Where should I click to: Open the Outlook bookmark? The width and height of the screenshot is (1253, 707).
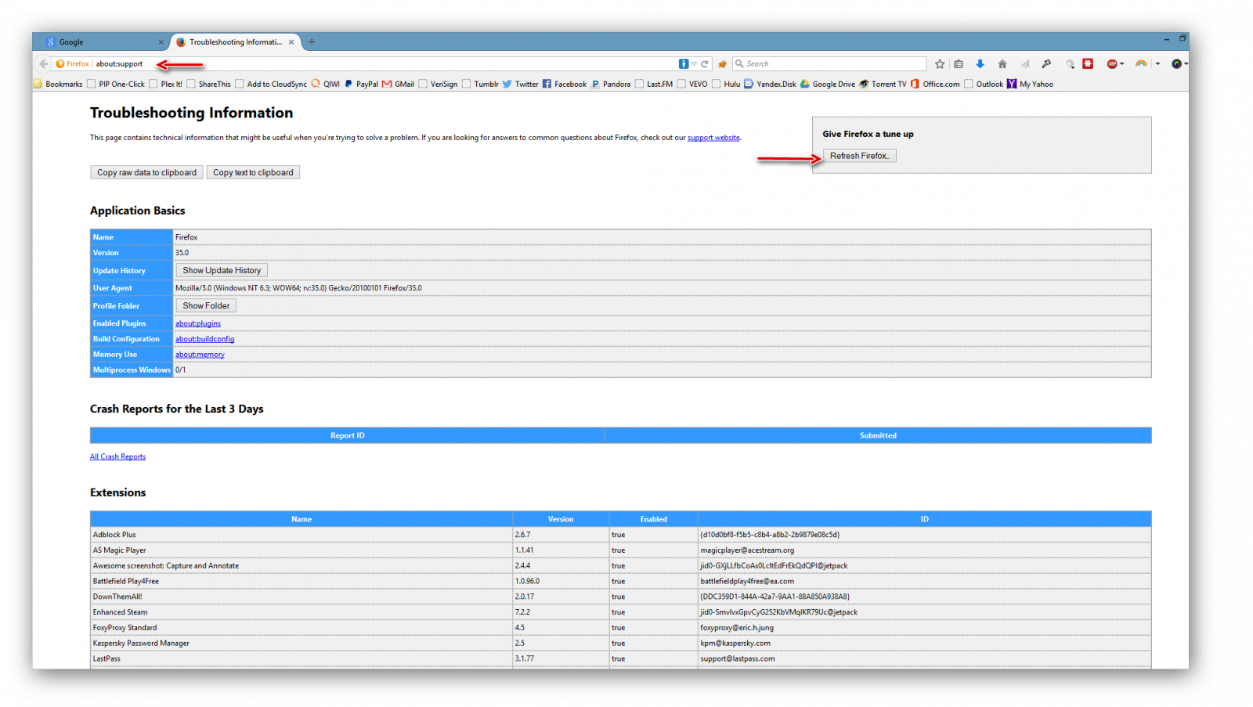[984, 85]
